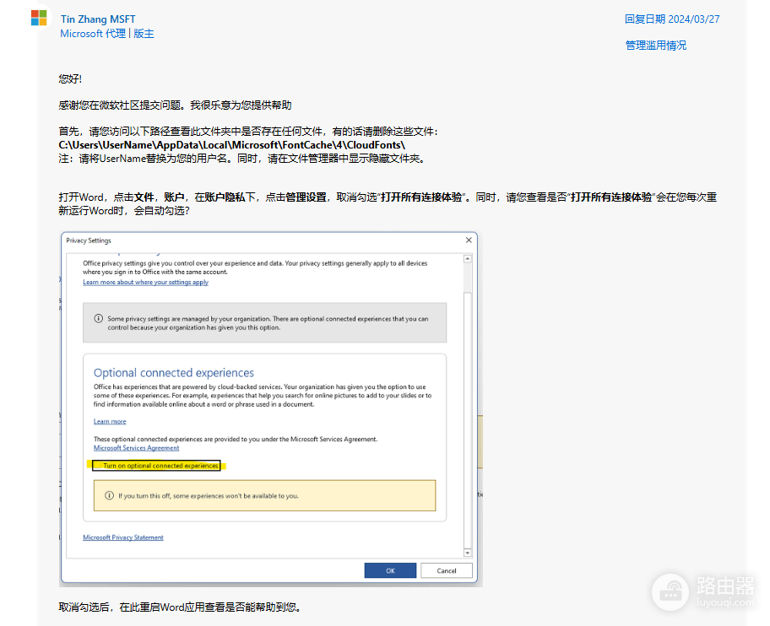The height and width of the screenshot is (626, 770).
Task: Click Cancel in Privacy Settings dialog
Action: [x=447, y=570]
